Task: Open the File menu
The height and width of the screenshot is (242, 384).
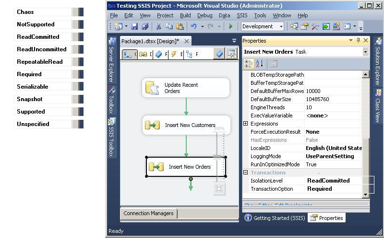Action: pyautogui.click(x=114, y=15)
